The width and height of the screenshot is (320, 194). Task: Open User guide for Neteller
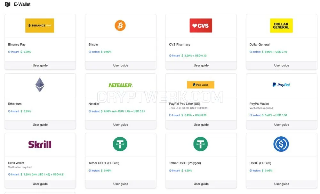[x=121, y=125]
